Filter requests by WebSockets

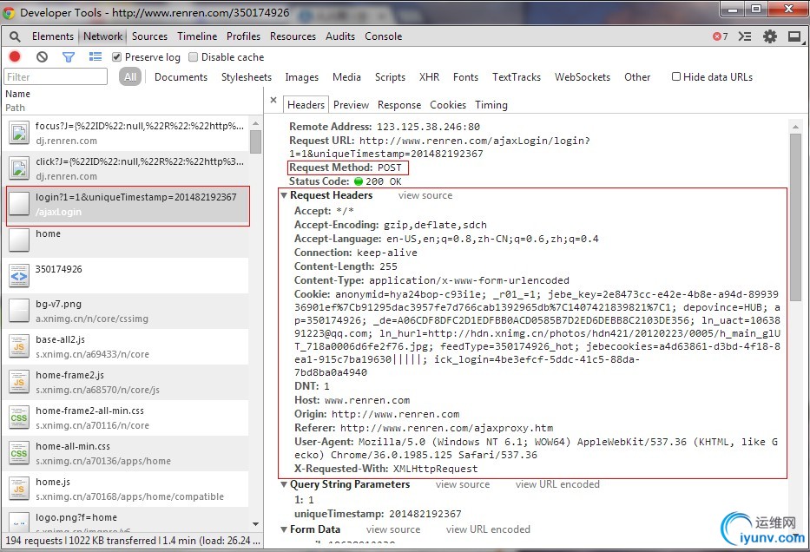[583, 77]
